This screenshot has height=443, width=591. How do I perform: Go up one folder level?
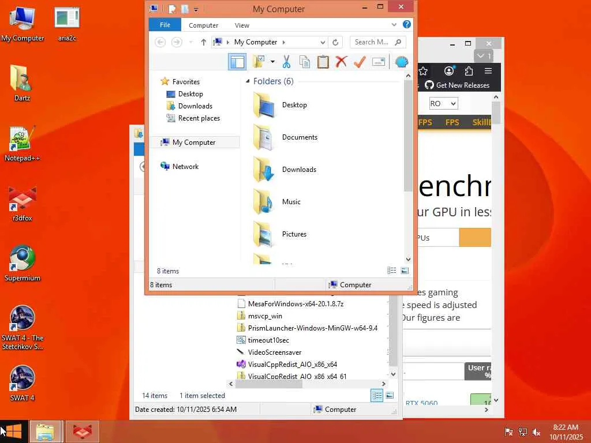point(204,42)
